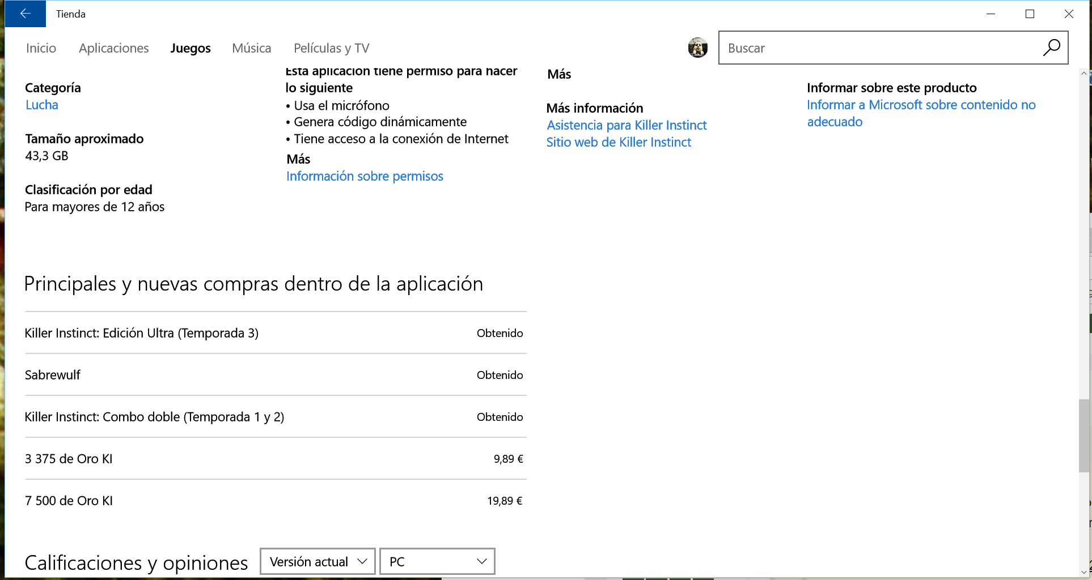Open the Música tab
1092x580 pixels.
[x=251, y=48]
